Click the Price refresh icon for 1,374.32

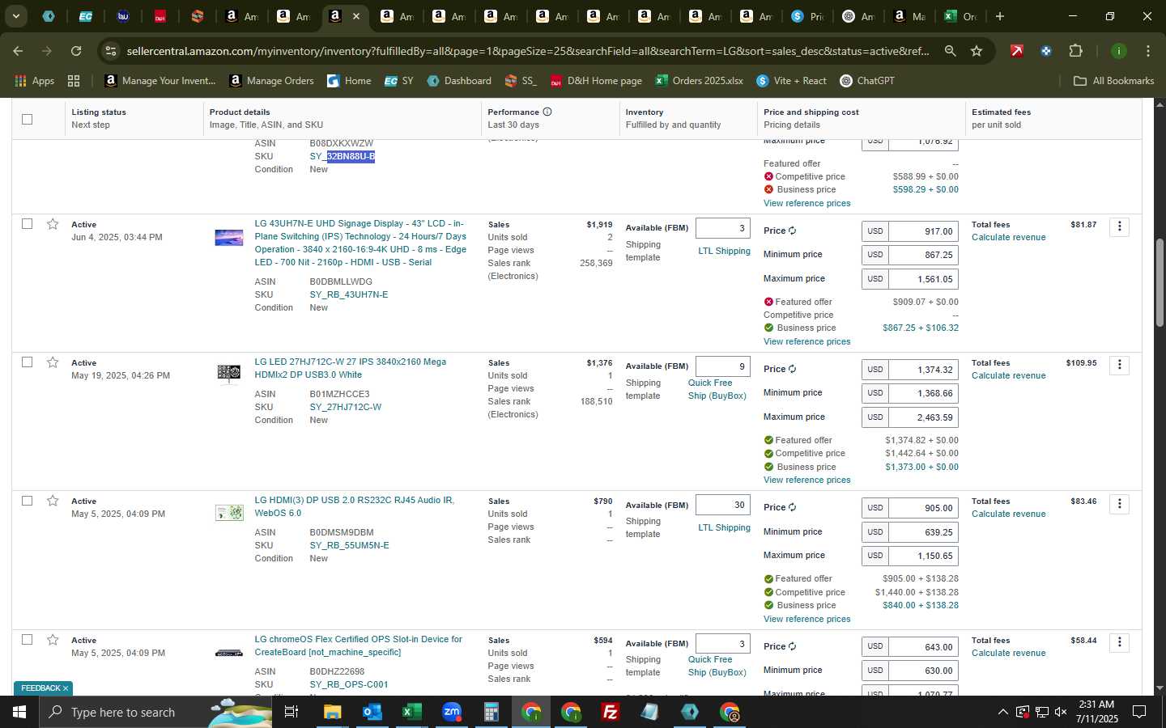(x=793, y=369)
